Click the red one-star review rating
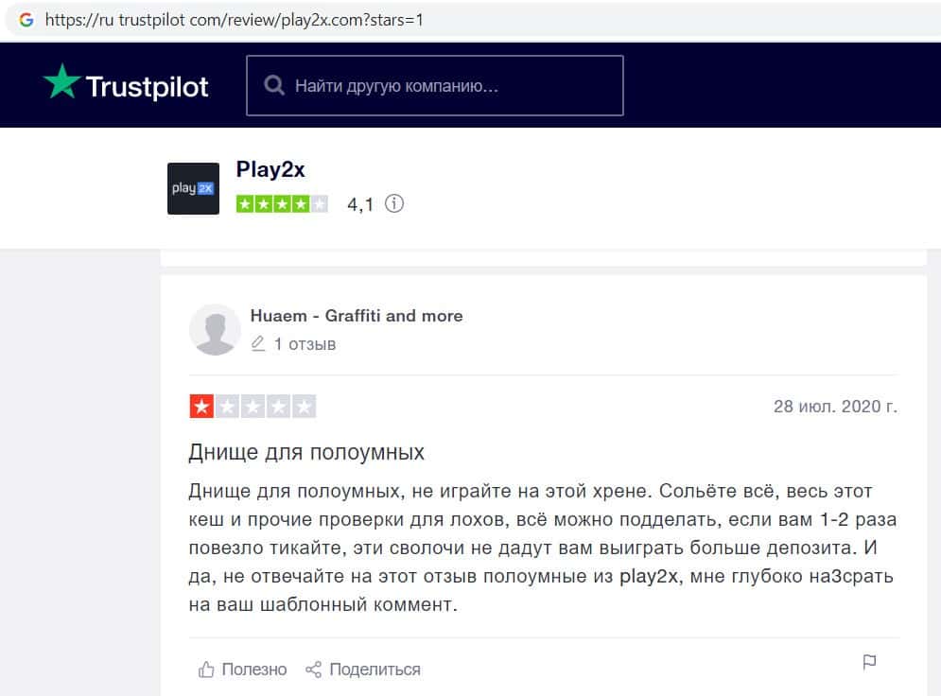 tap(253, 407)
